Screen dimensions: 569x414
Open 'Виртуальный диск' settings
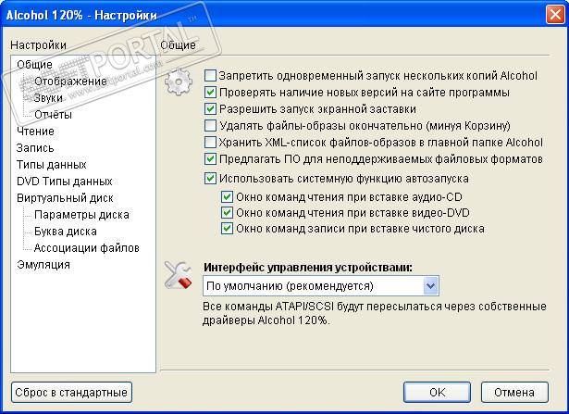click(65, 198)
